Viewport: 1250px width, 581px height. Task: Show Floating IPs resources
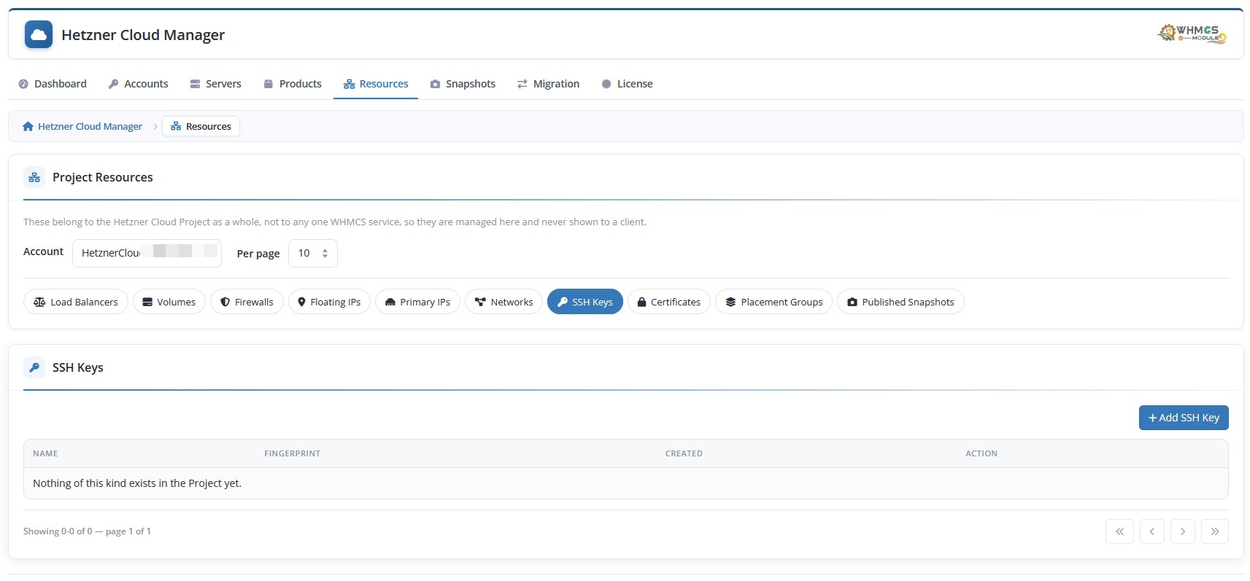(x=329, y=302)
